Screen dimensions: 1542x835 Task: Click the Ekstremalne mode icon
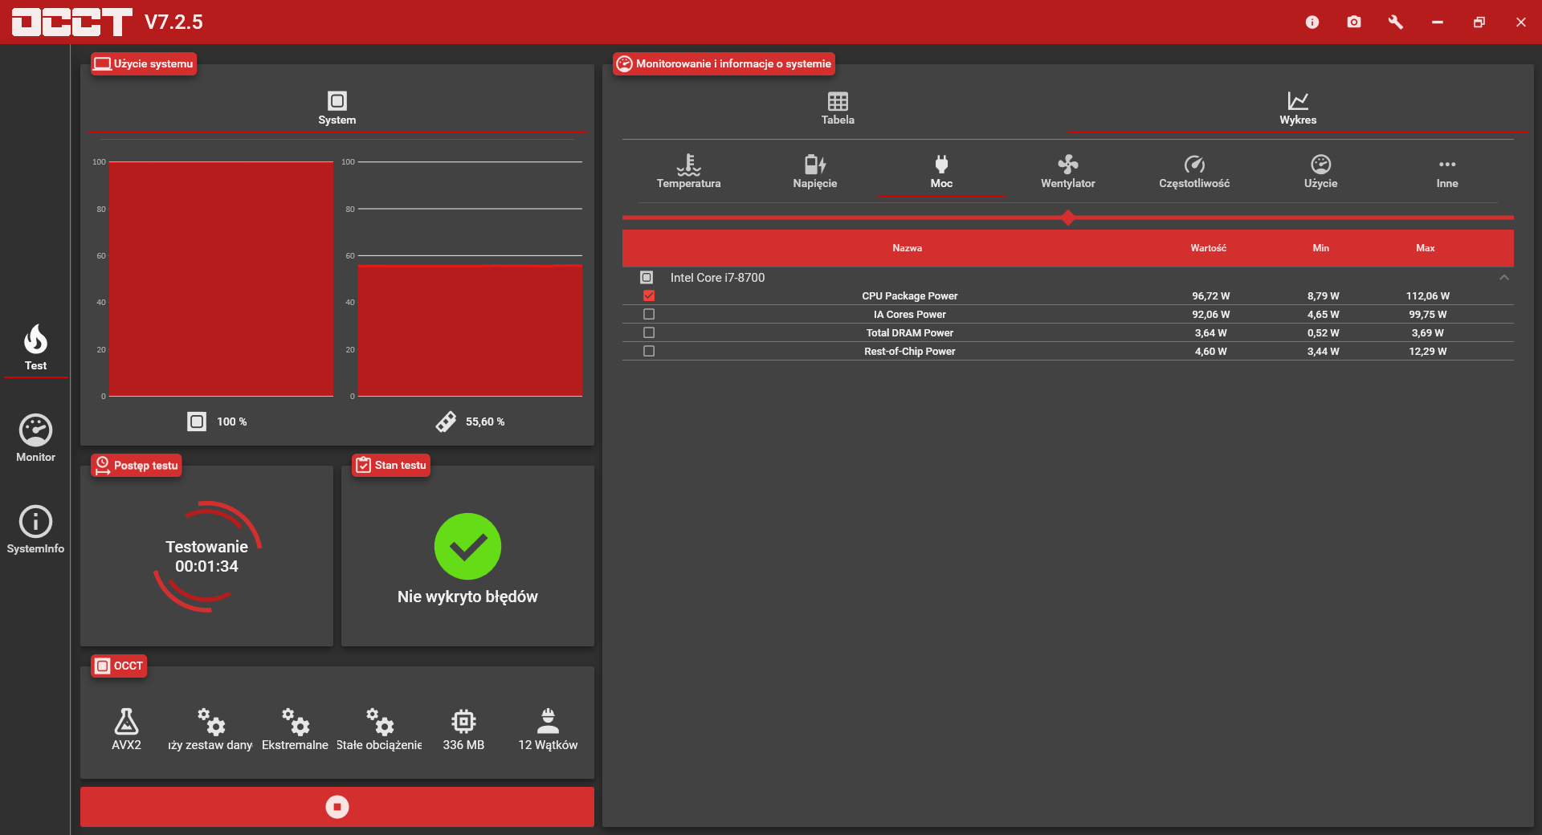(296, 721)
